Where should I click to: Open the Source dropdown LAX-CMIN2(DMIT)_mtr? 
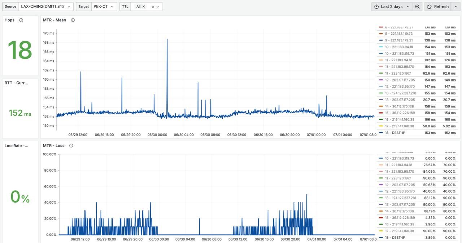click(x=46, y=6)
